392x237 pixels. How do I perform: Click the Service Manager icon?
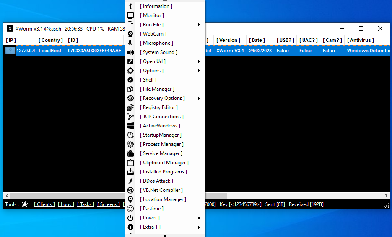[x=130, y=153]
